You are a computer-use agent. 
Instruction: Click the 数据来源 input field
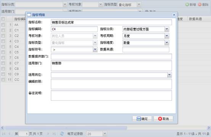[x=146, y=49]
